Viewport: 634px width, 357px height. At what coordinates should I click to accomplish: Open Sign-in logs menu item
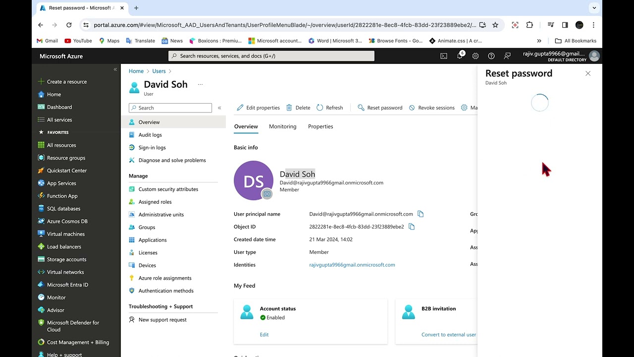[152, 148]
